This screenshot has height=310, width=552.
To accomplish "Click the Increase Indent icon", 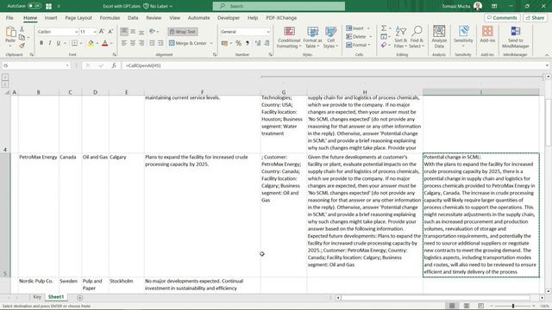I will click(x=160, y=43).
